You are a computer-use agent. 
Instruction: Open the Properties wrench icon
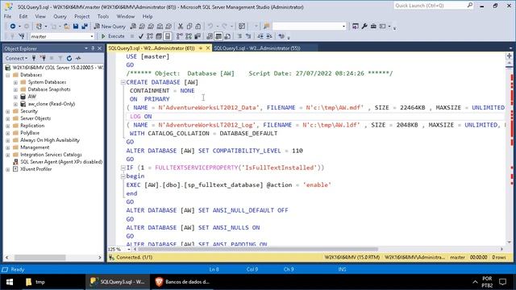[364, 27]
